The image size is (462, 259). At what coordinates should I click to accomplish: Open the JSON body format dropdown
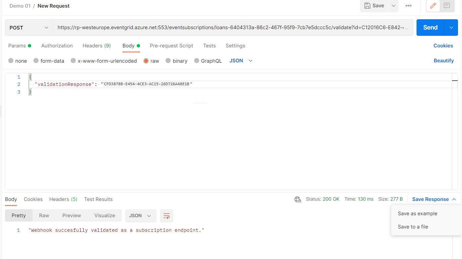point(241,61)
